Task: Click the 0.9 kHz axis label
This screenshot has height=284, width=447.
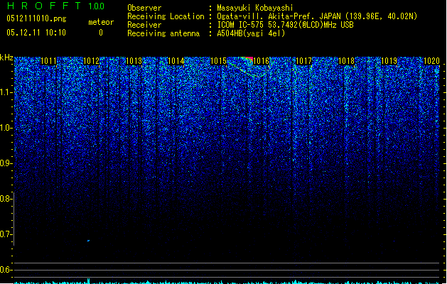Action: (6, 163)
